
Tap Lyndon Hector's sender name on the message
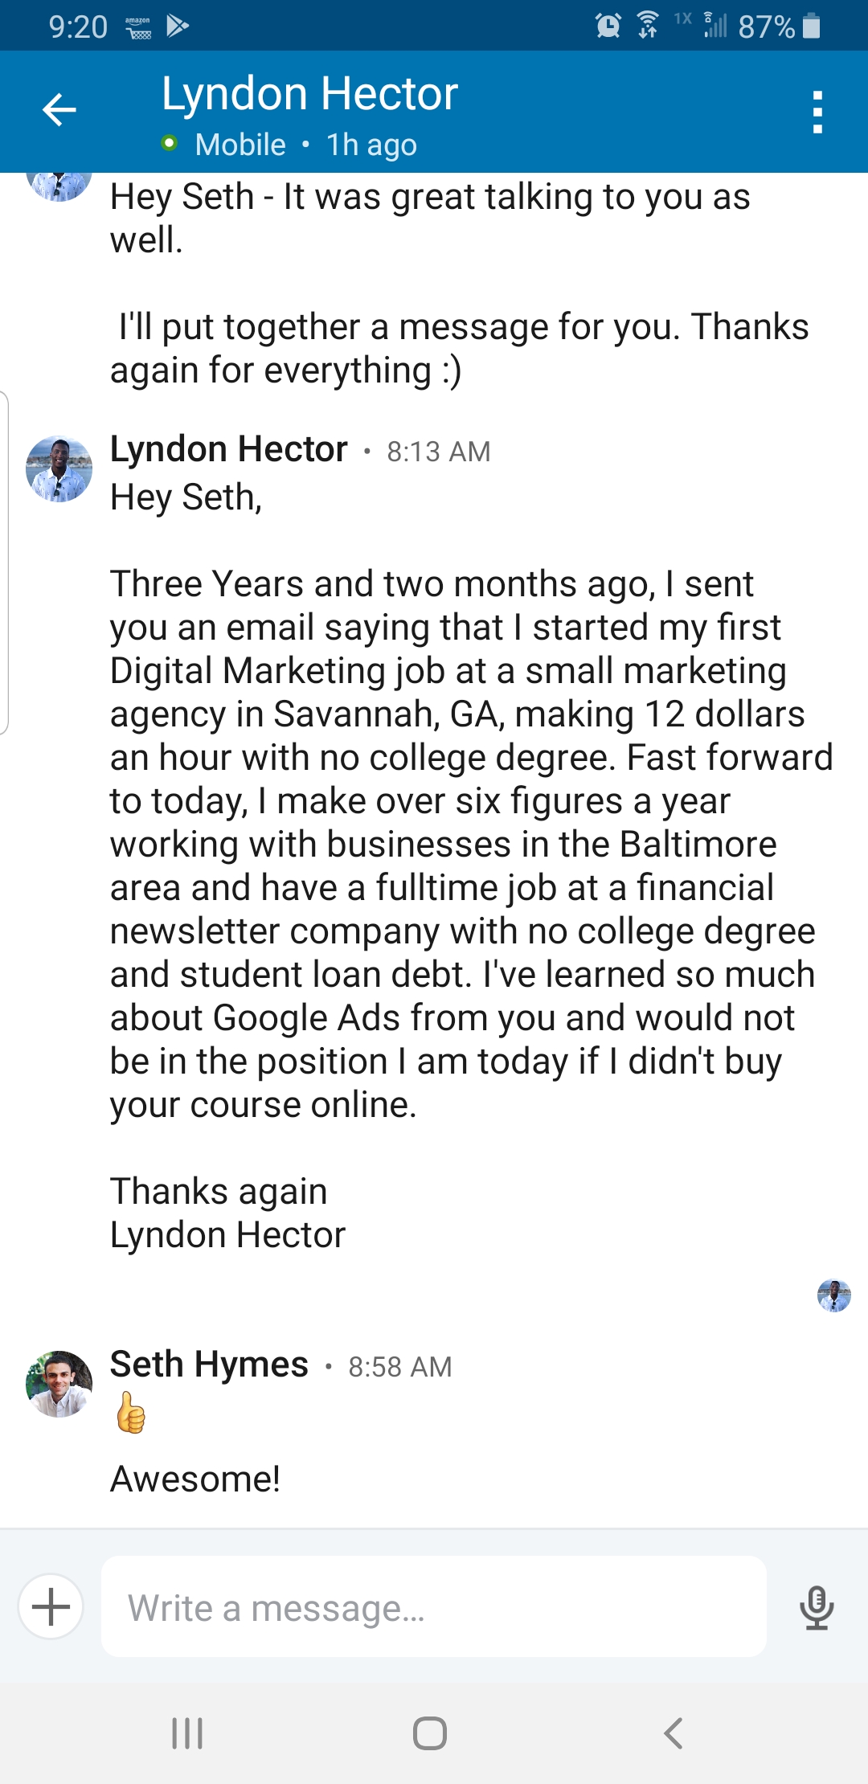(x=228, y=449)
